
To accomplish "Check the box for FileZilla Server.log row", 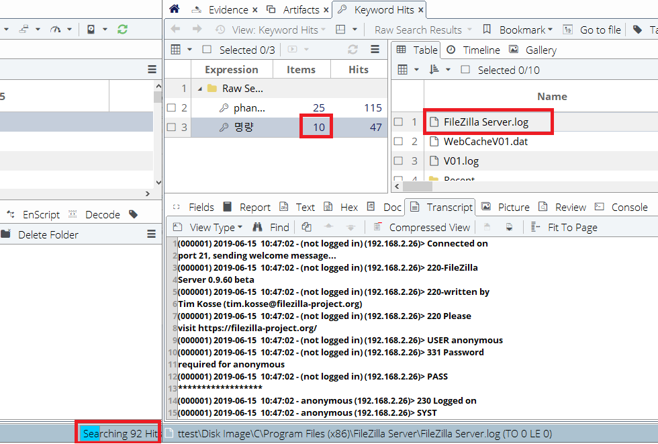I will 398,122.
